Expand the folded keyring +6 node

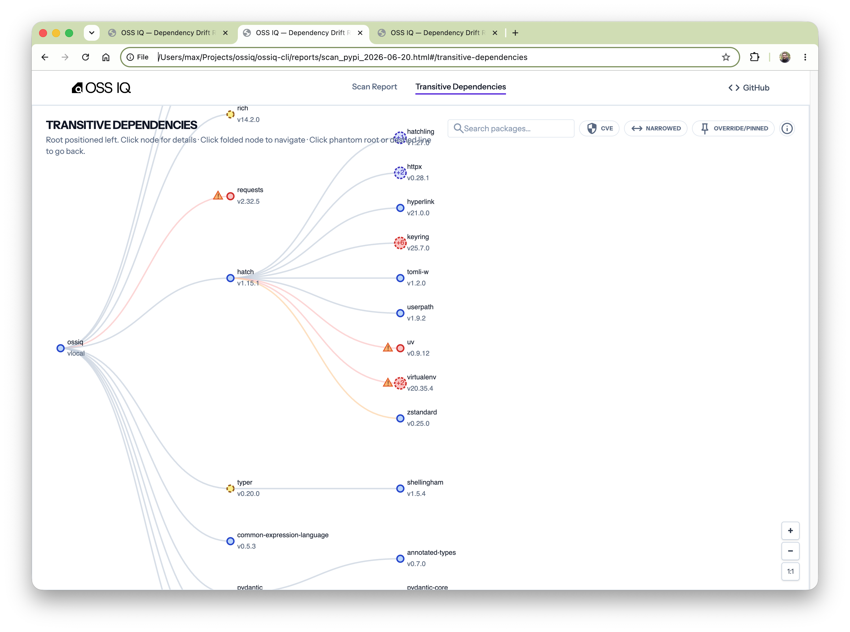400,242
